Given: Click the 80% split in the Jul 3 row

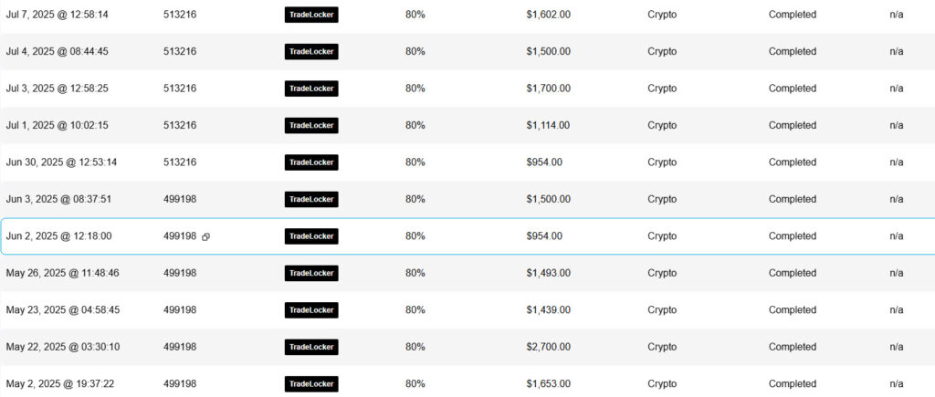Looking at the screenshot, I should pyautogui.click(x=415, y=89).
